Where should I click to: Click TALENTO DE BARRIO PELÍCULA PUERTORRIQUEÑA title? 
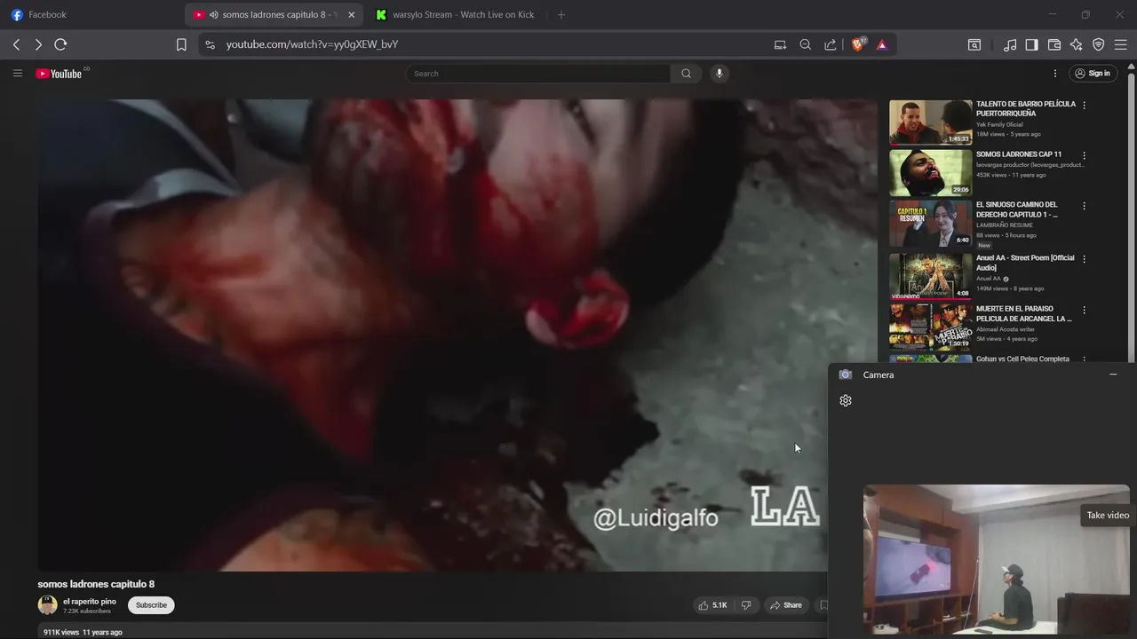[1025, 108]
